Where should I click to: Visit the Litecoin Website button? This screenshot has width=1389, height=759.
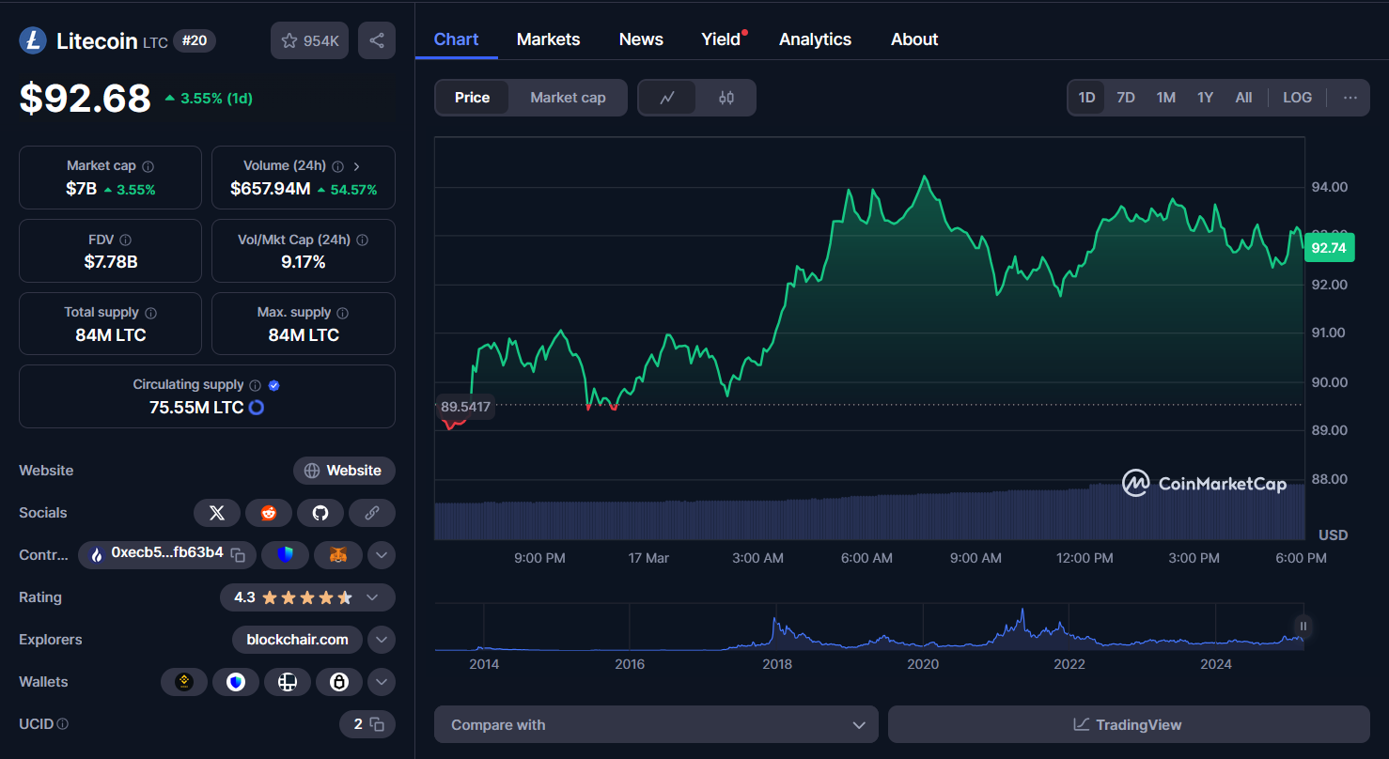click(344, 470)
